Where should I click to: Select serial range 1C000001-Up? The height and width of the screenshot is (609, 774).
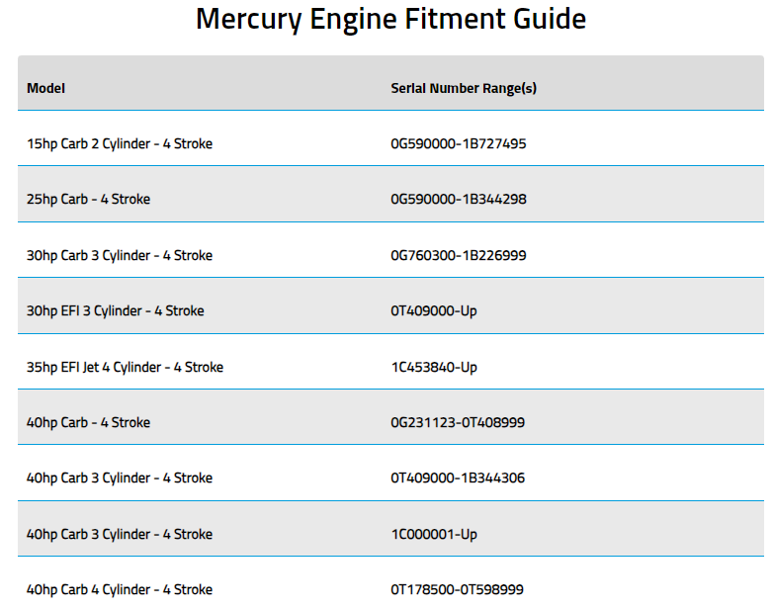pos(434,534)
